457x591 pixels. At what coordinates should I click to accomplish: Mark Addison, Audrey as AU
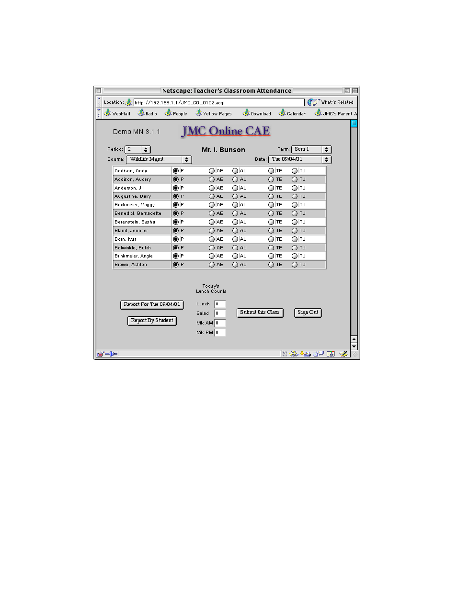tap(235, 179)
